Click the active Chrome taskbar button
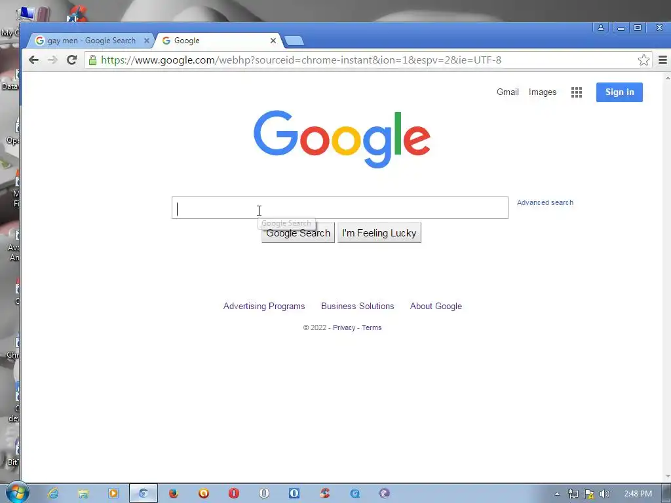The image size is (671, 503). point(144,494)
